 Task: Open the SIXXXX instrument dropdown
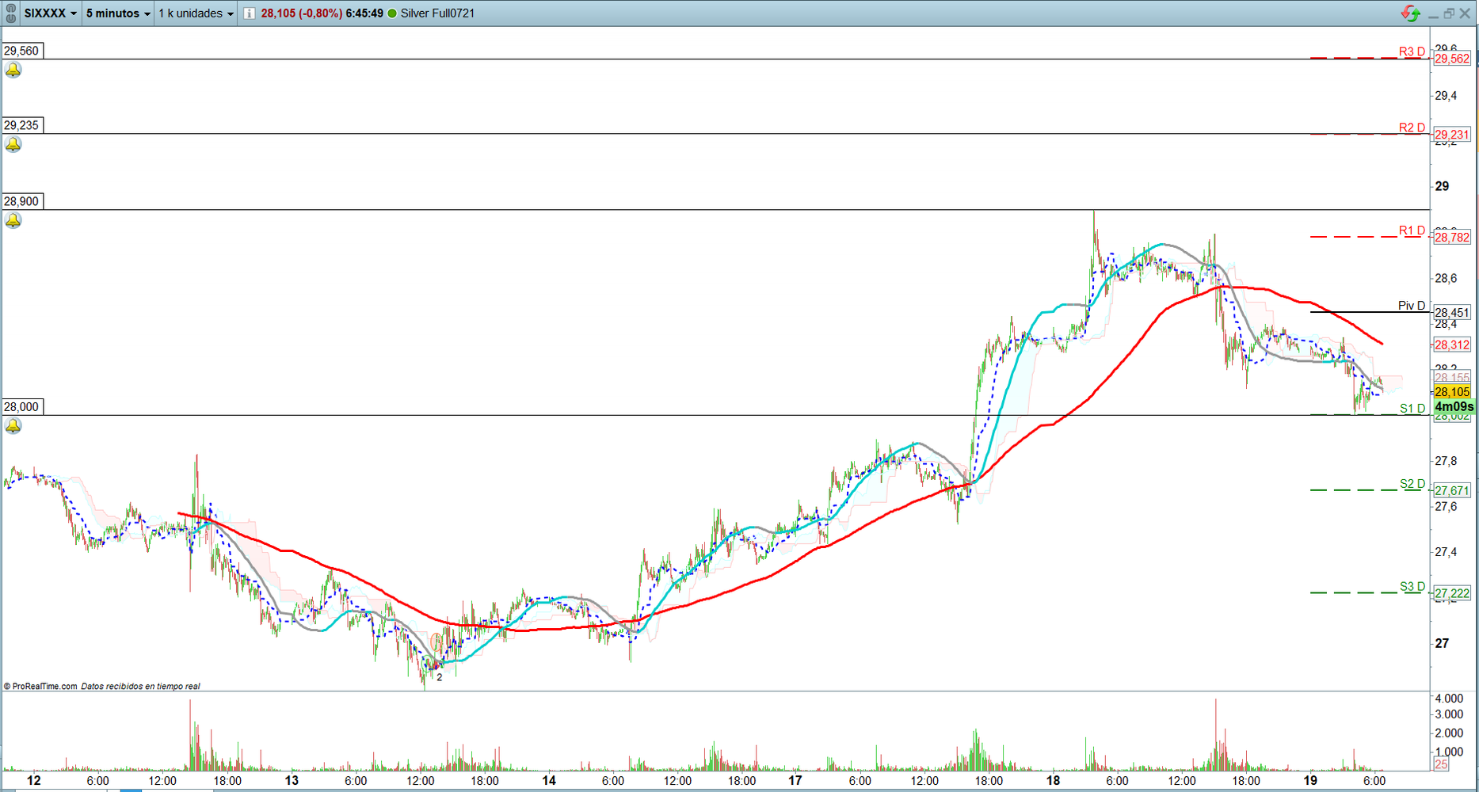pyautogui.click(x=51, y=13)
